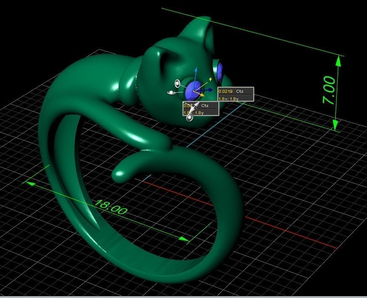367x298 pixels.
Task: Select the unselected blue gemstone in the cat's right eye
Action: (x=220, y=73)
